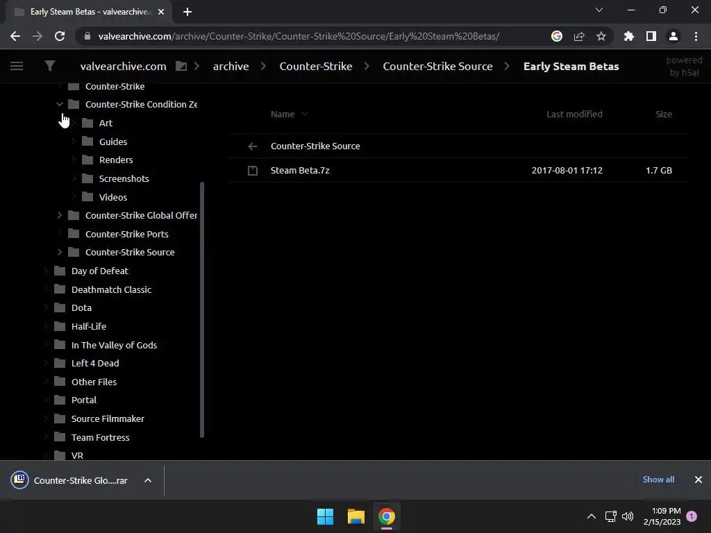
Task: Open the Counter-Strike Glo....rar download
Action: (x=81, y=480)
